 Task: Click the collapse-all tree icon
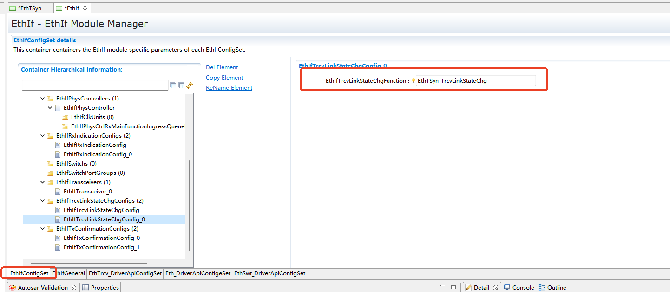[173, 86]
